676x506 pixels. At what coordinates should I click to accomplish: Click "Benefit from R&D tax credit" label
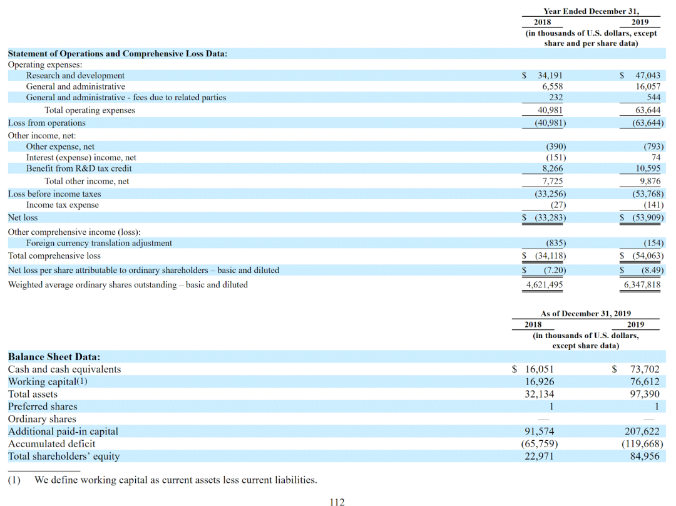point(78,168)
